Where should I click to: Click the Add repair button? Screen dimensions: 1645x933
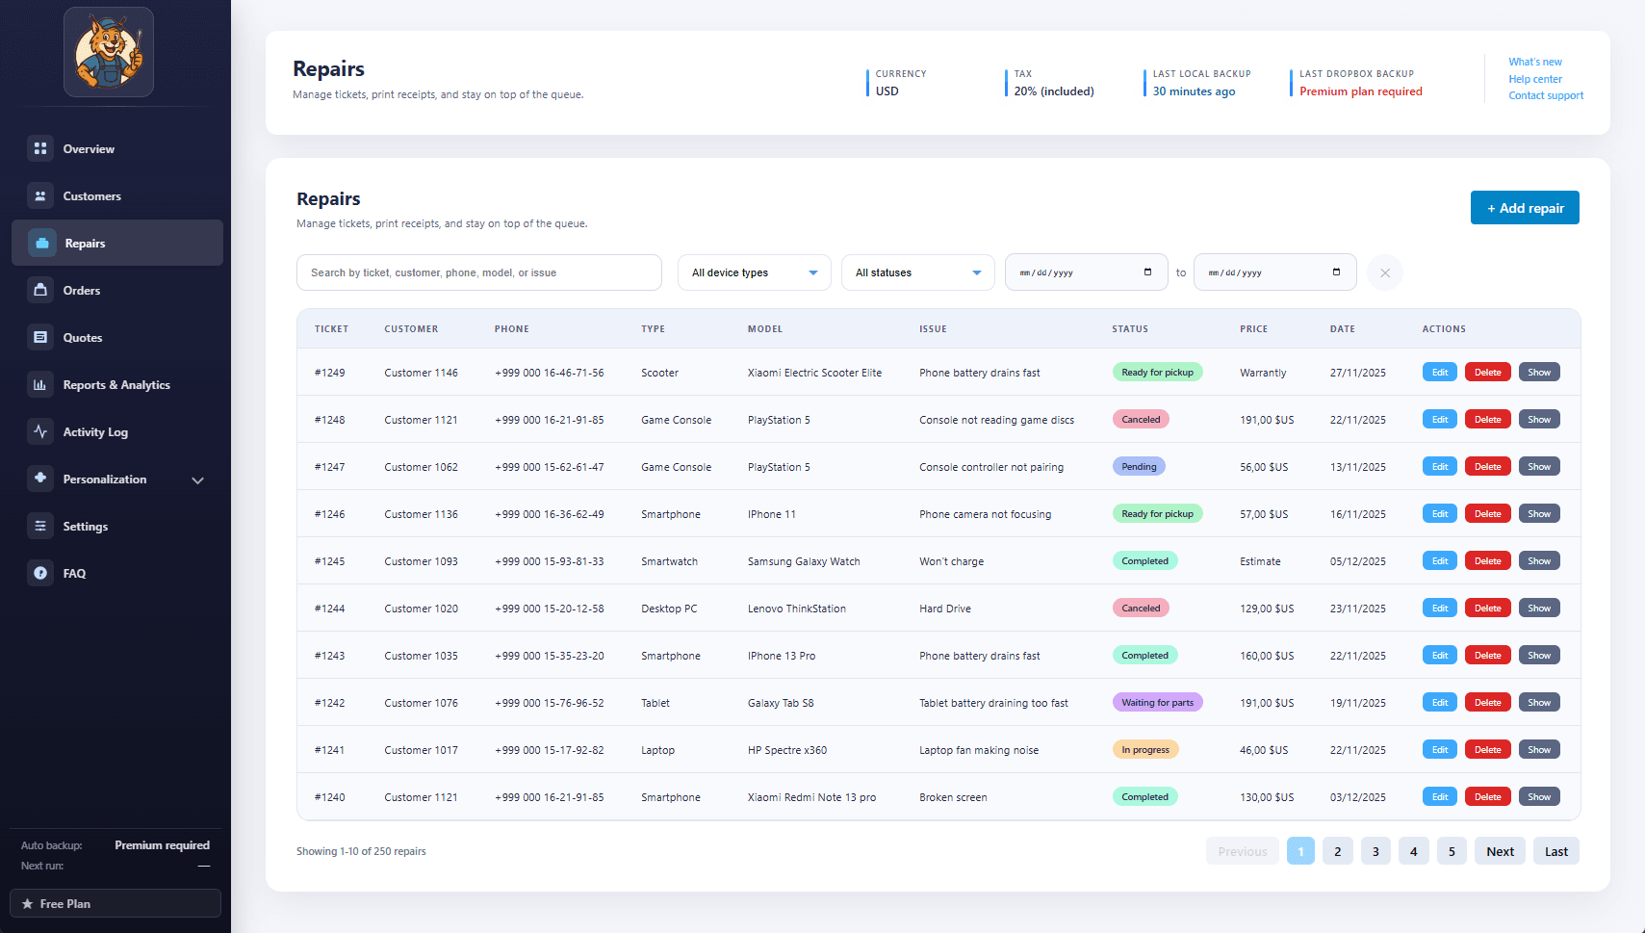click(x=1524, y=207)
